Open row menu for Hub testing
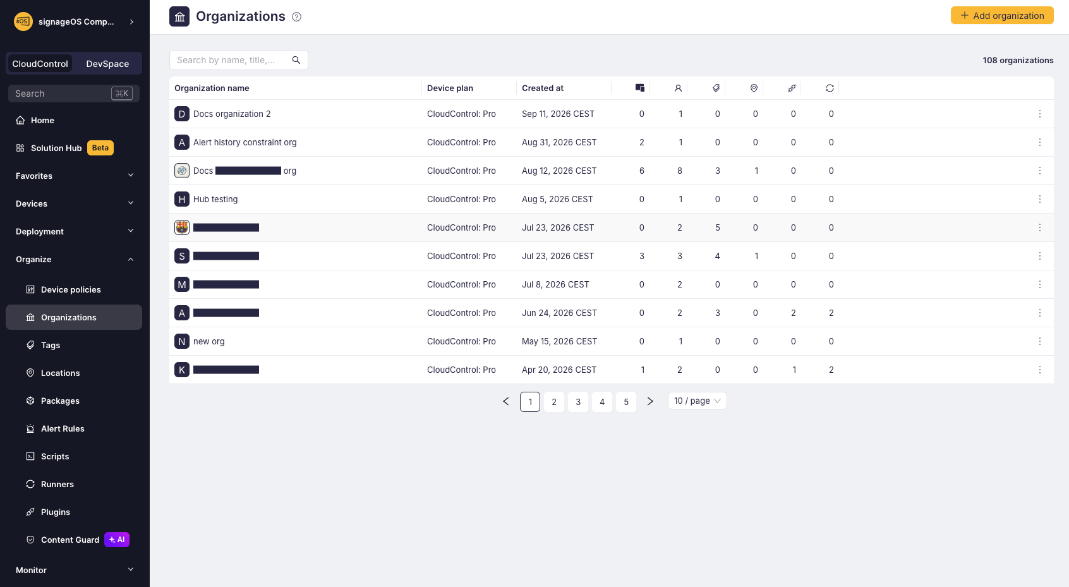Image resolution: width=1069 pixels, height=587 pixels. point(1039,199)
